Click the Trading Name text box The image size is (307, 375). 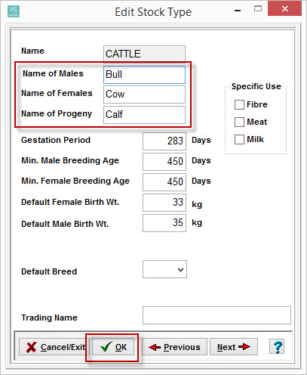pyautogui.click(x=216, y=315)
